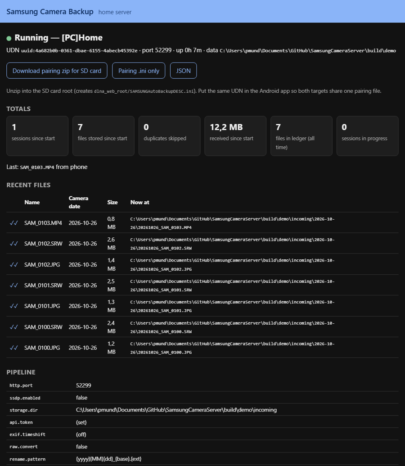Screen dimensions: 405x466
Task: Click the Running — [PC]Home heading
Action: click(58, 38)
